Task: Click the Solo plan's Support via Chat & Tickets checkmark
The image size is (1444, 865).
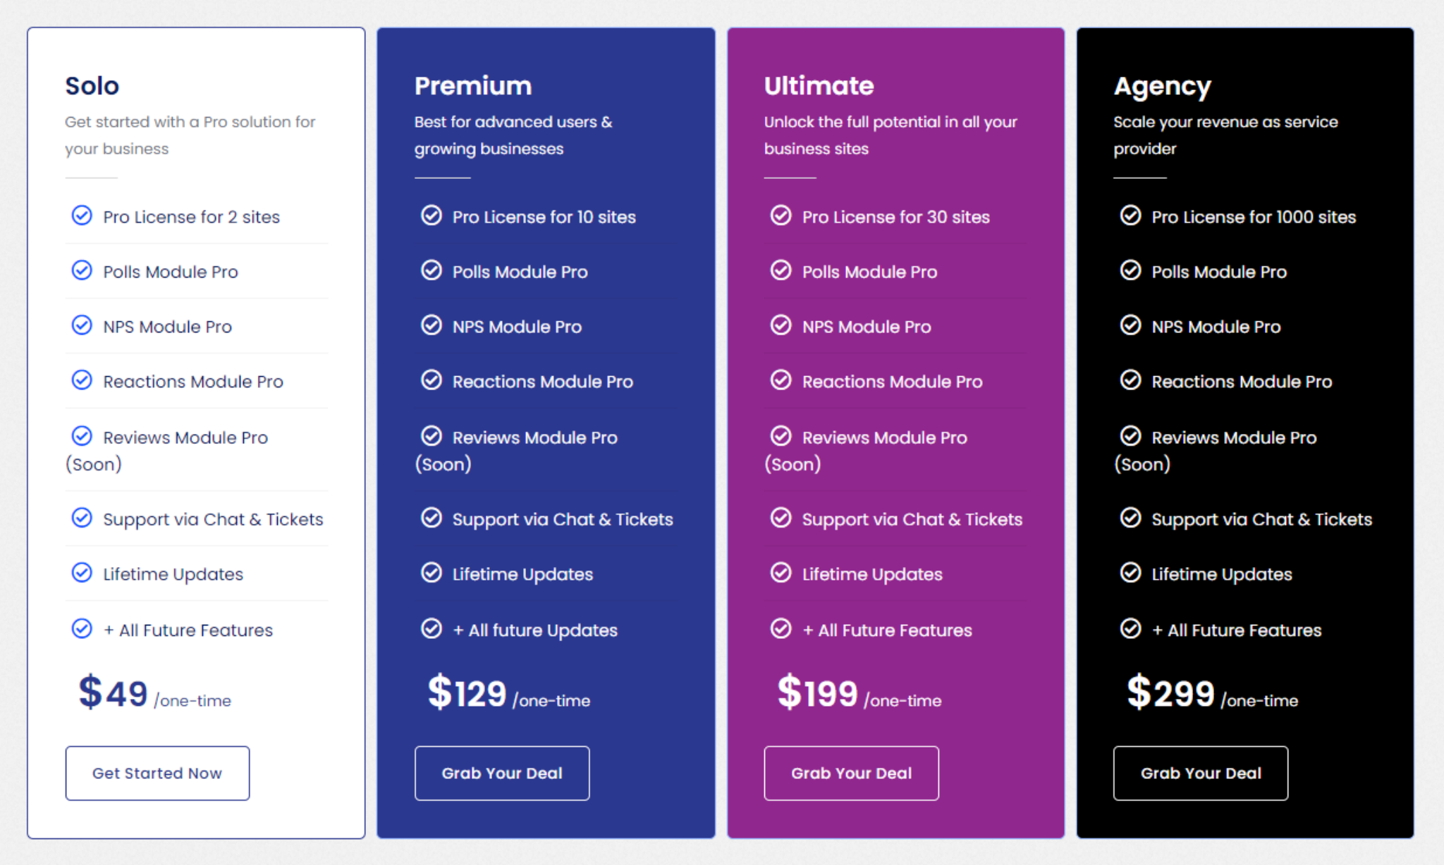Action: tap(82, 518)
